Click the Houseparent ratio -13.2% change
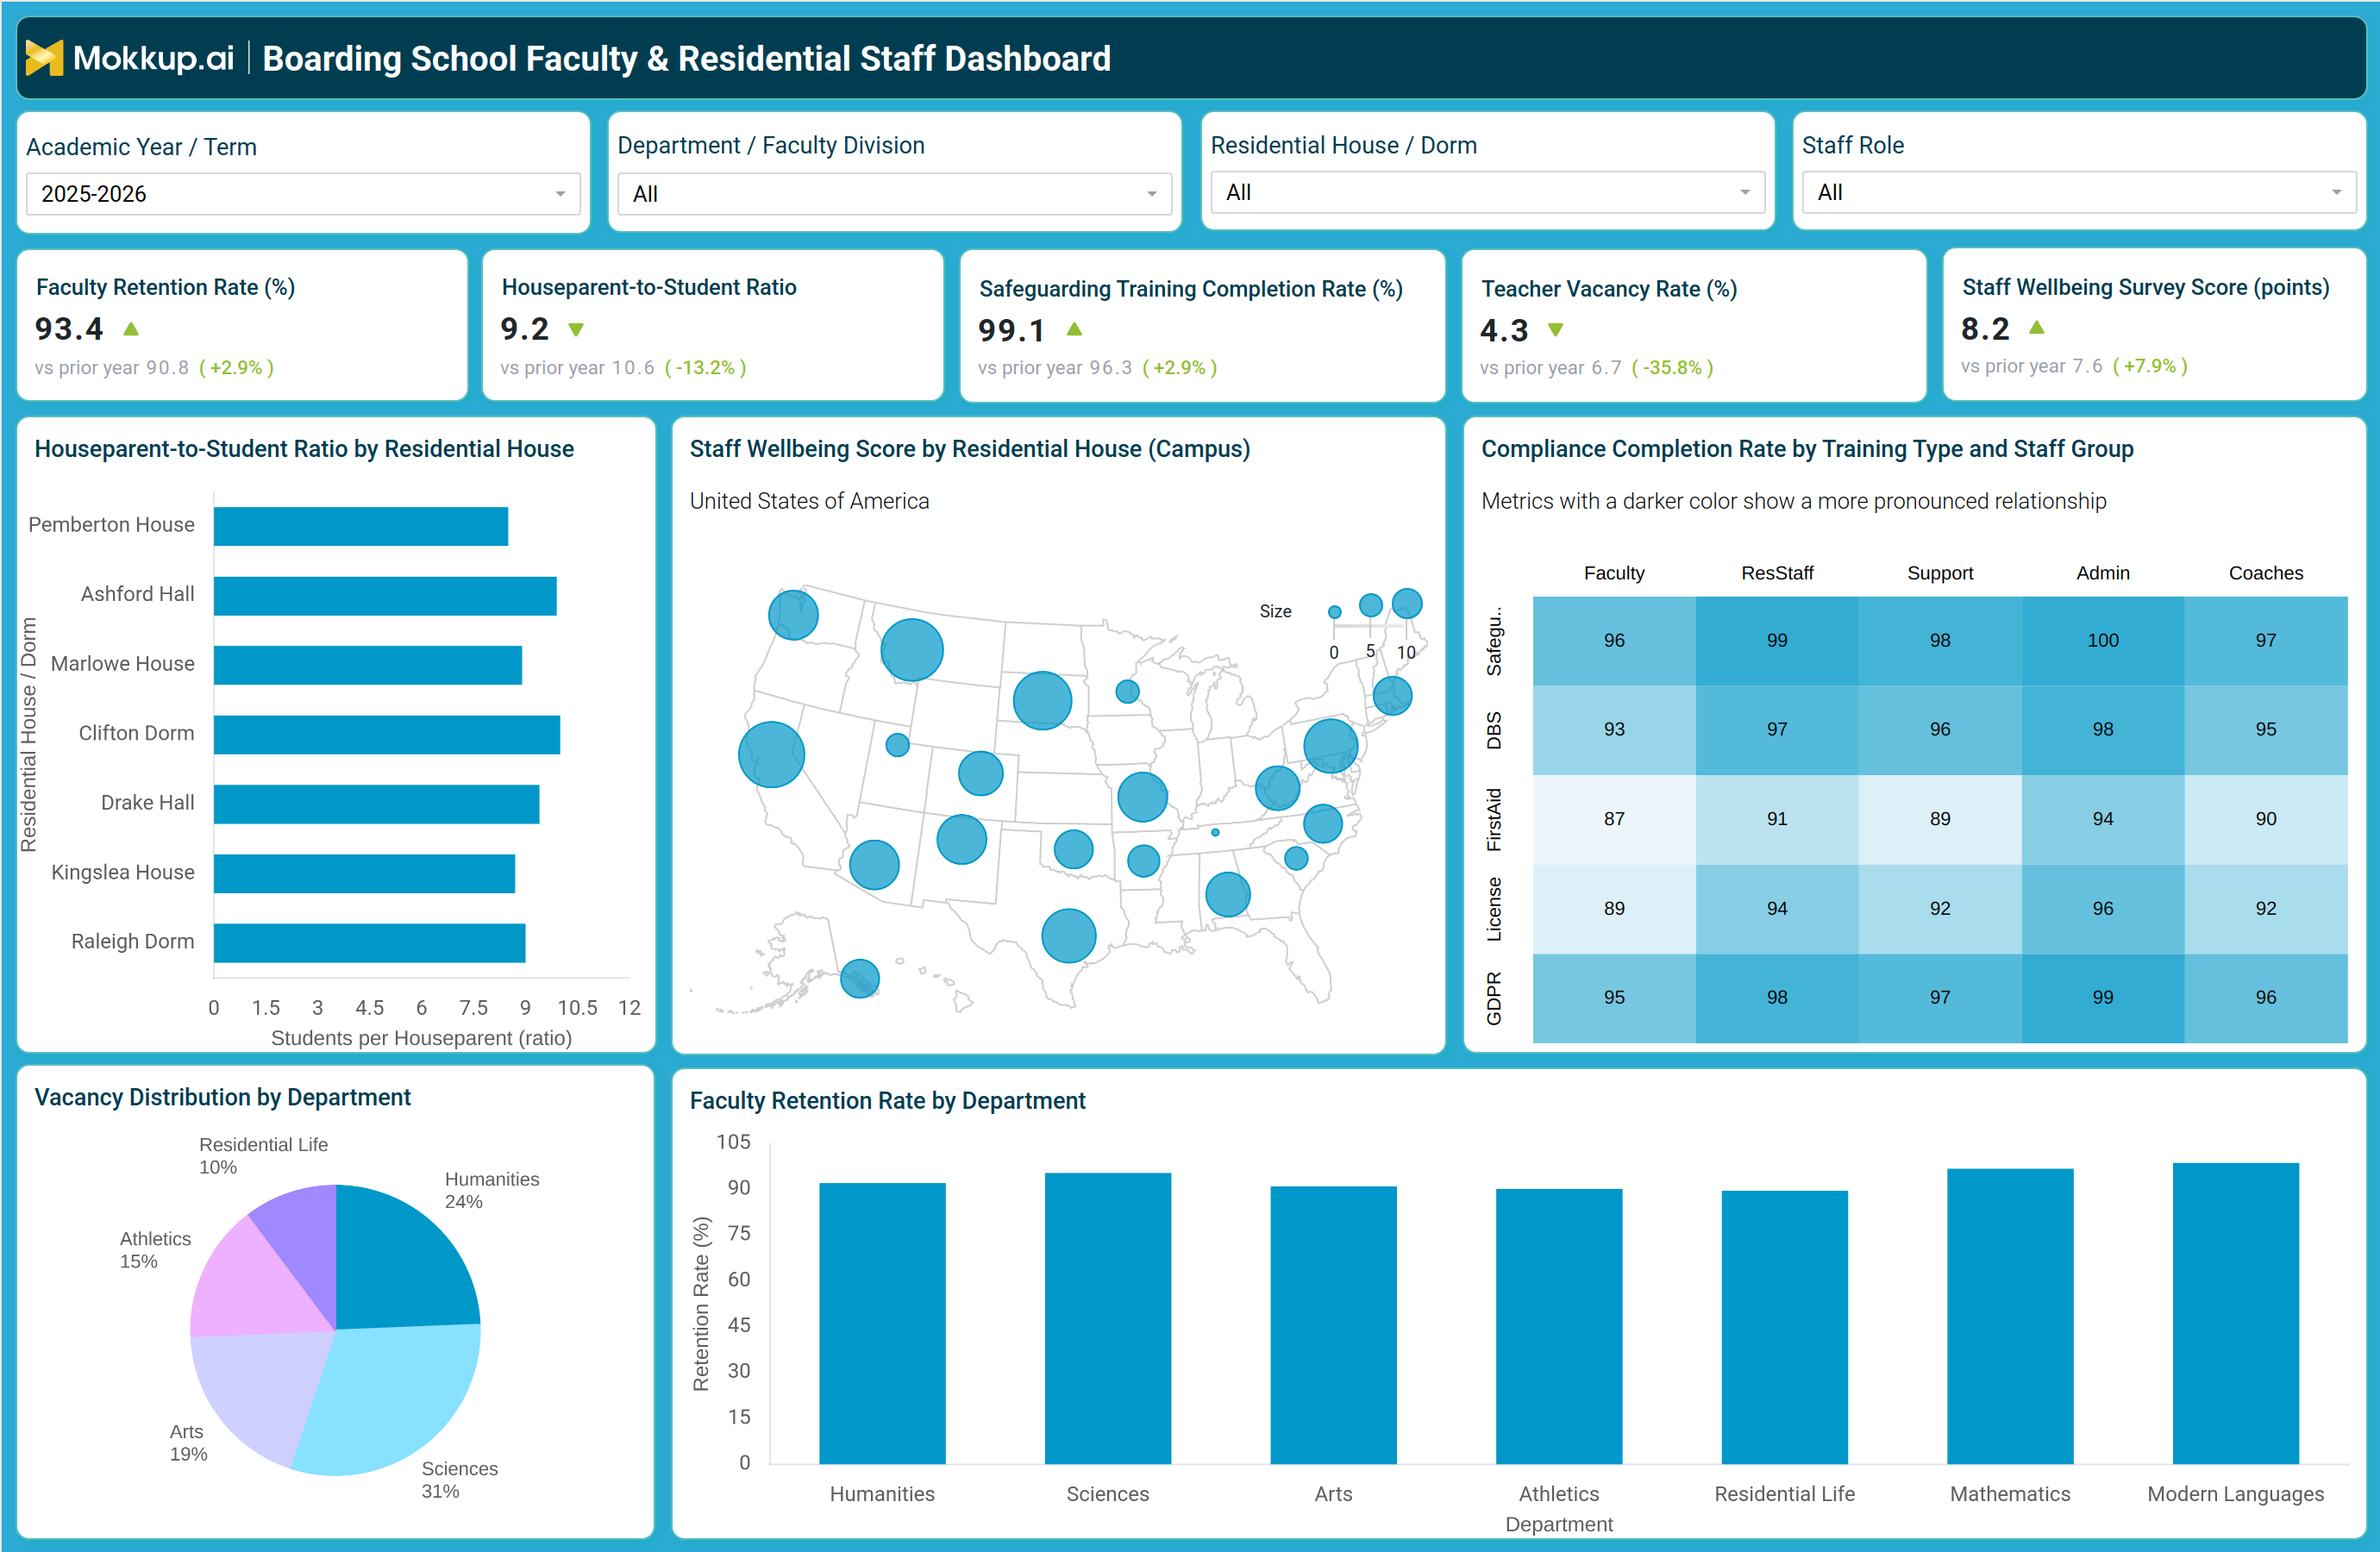This screenshot has height=1552, width=2380. (x=705, y=367)
